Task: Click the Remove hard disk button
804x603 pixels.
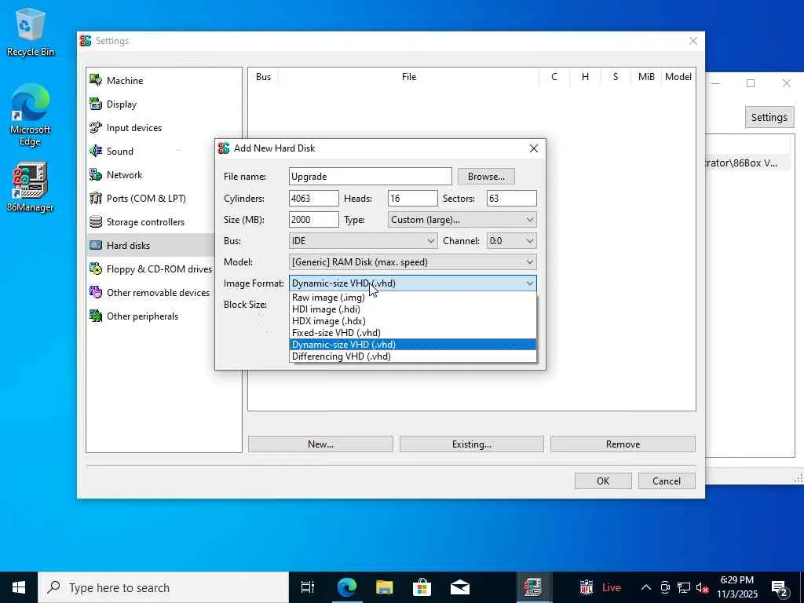Action: [623, 444]
